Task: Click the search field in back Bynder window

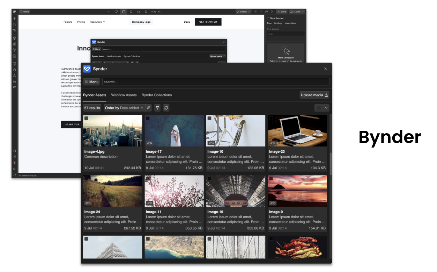Action: [164, 49]
